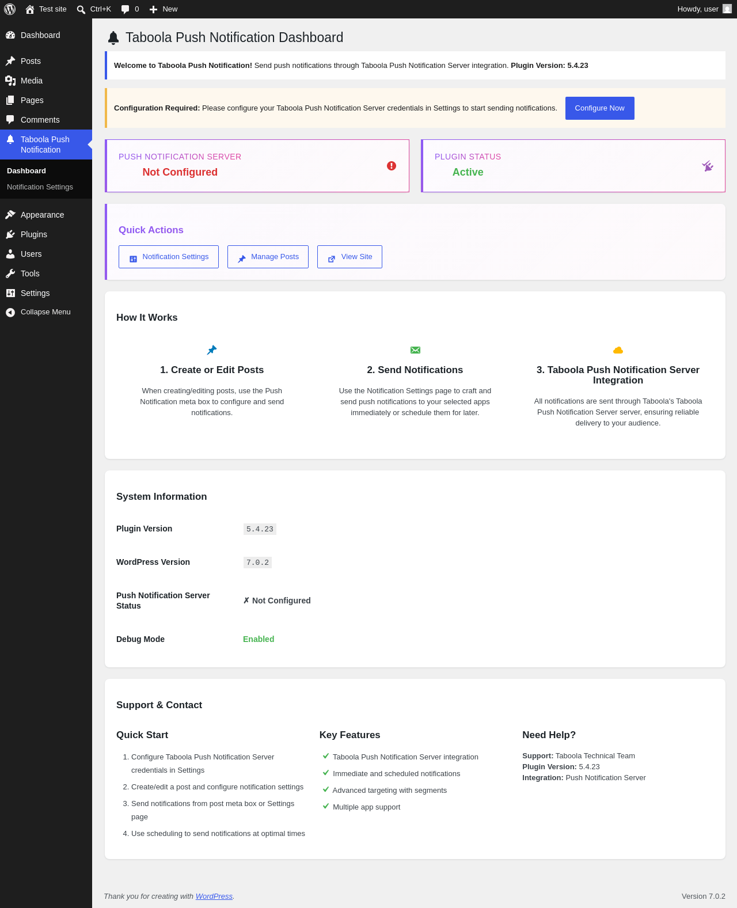The image size is (737, 908).
Task: Open the user avatar next to Howdy, user
Action: (x=727, y=9)
